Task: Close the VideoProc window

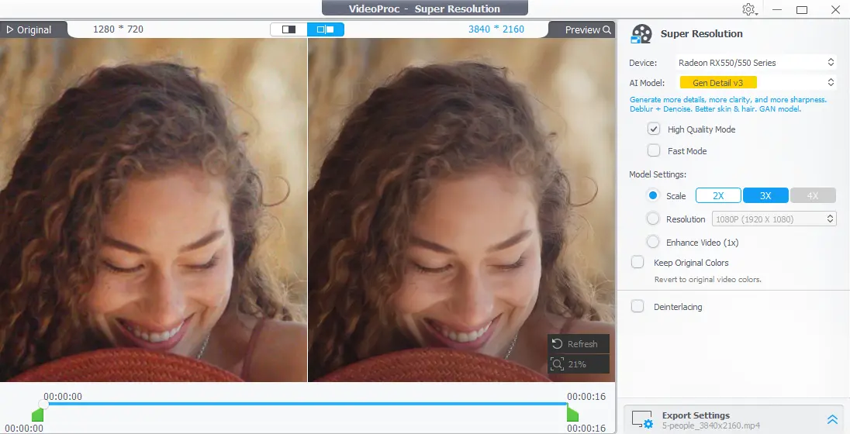Action: tap(835, 9)
